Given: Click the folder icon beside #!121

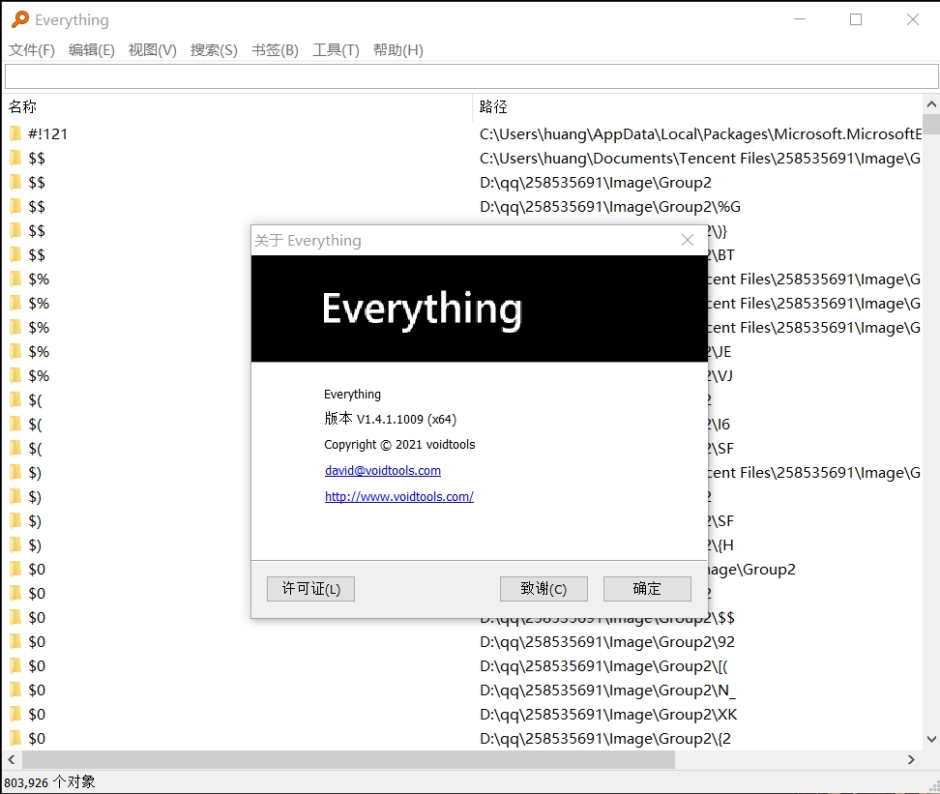Looking at the screenshot, I should pos(15,133).
